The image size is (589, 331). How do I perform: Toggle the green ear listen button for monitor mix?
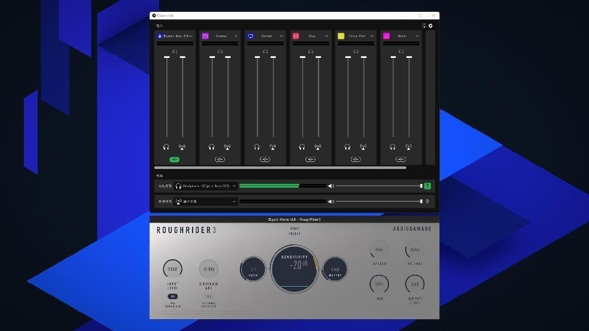(427, 186)
